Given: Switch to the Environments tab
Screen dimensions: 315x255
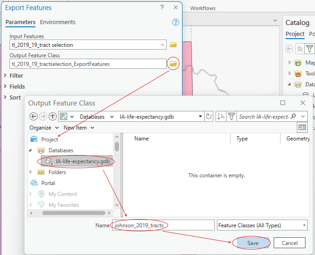Looking at the screenshot, I should pos(58,22).
